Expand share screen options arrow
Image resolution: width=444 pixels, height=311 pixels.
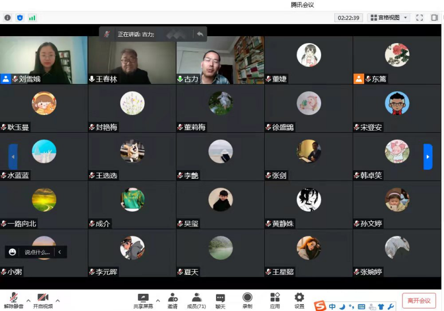(x=158, y=300)
